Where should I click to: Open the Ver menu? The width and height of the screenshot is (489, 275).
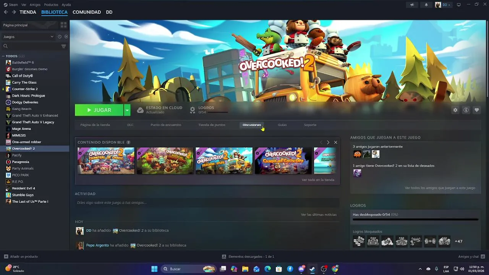24,5
